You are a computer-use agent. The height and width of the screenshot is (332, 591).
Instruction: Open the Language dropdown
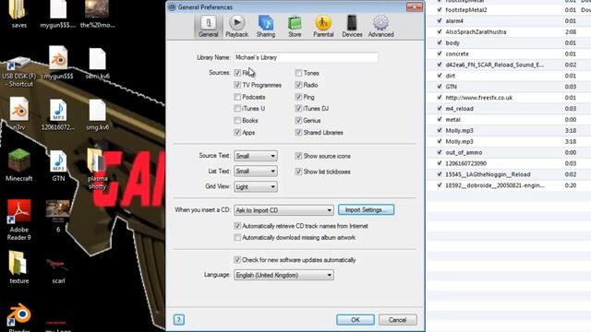[283, 275]
